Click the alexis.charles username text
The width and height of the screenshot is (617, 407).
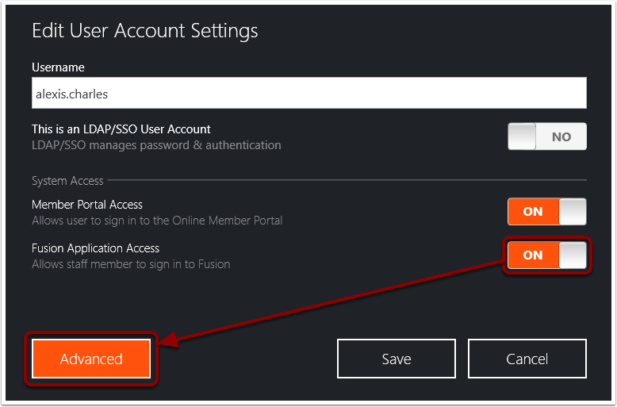click(x=71, y=94)
